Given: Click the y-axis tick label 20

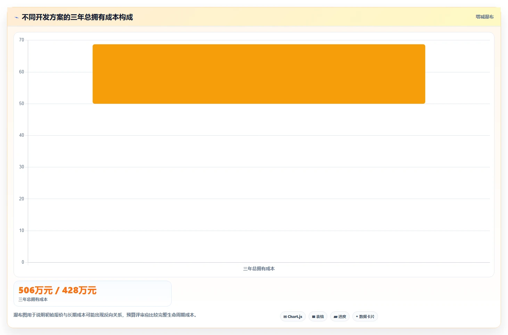Looking at the screenshot, I should coord(22,199).
